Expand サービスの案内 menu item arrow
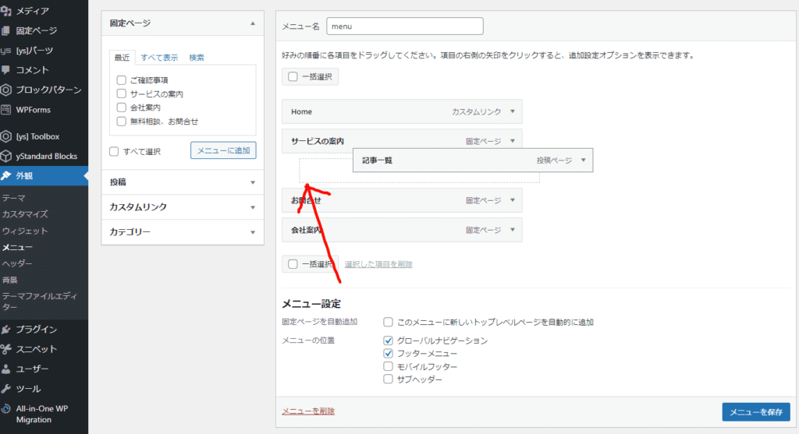Viewport: 799px width, 434px height. point(513,141)
